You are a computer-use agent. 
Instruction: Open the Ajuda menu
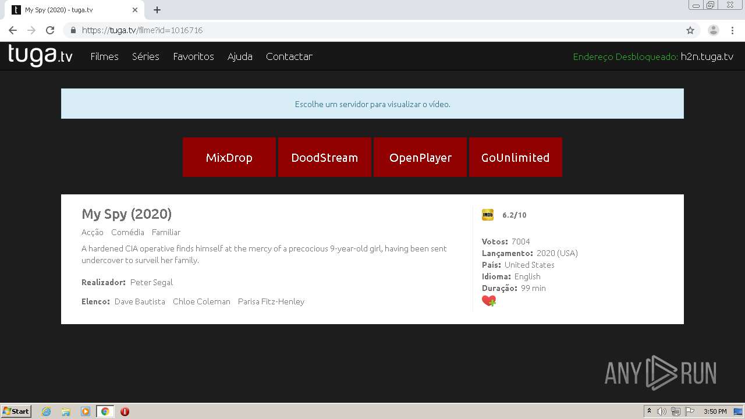[240, 56]
